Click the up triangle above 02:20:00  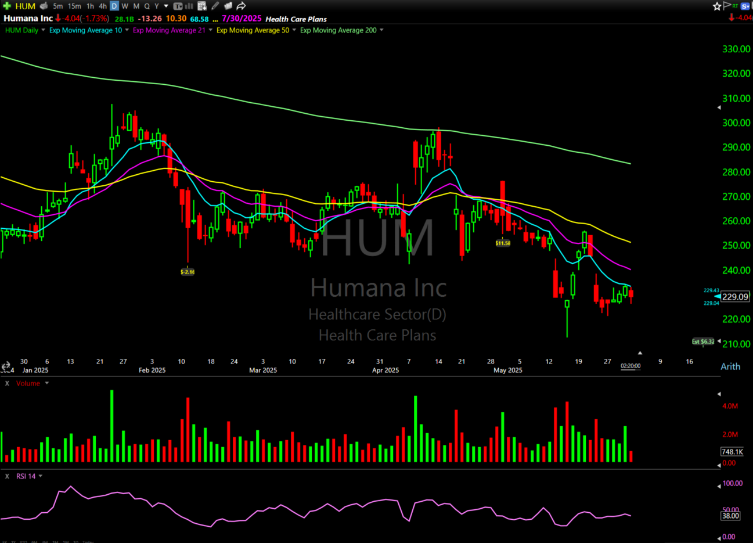[x=640, y=353]
